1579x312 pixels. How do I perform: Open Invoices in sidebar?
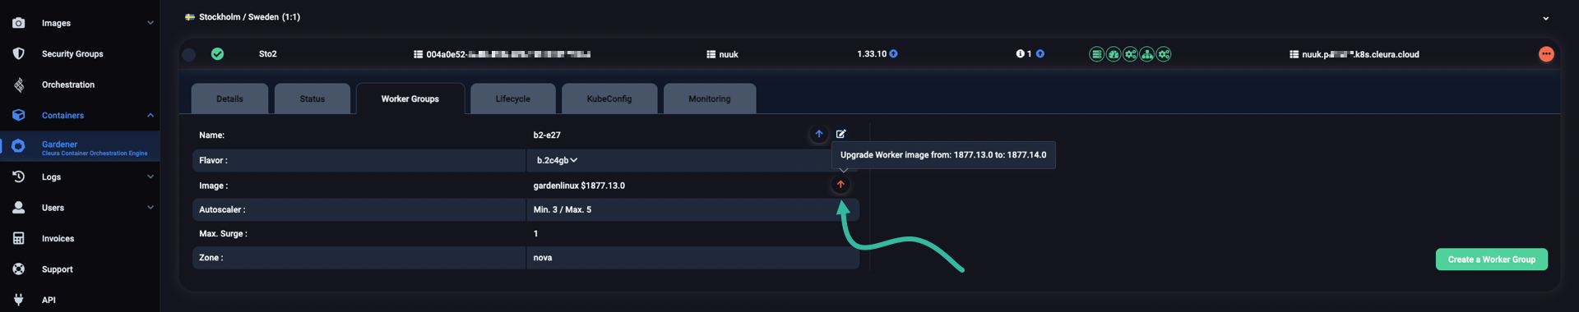click(x=58, y=239)
